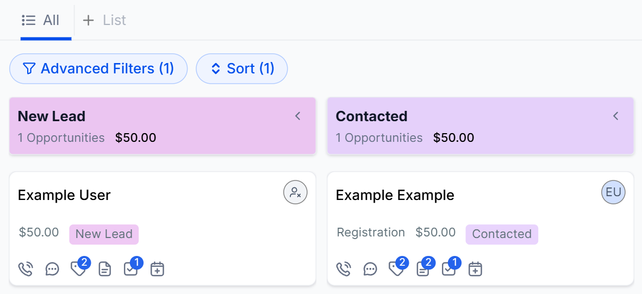Image resolution: width=642 pixels, height=294 pixels.
Task: Open the notes icon on Example User card
Action: [x=105, y=269]
